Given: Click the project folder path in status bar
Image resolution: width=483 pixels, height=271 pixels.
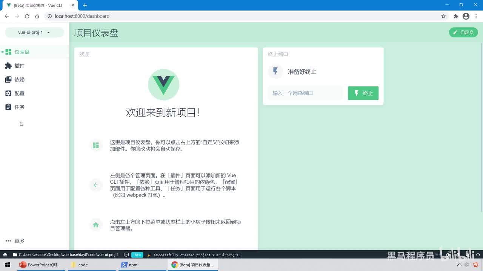Looking at the screenshot, I should pyautogui.click(x=66, y=255).
